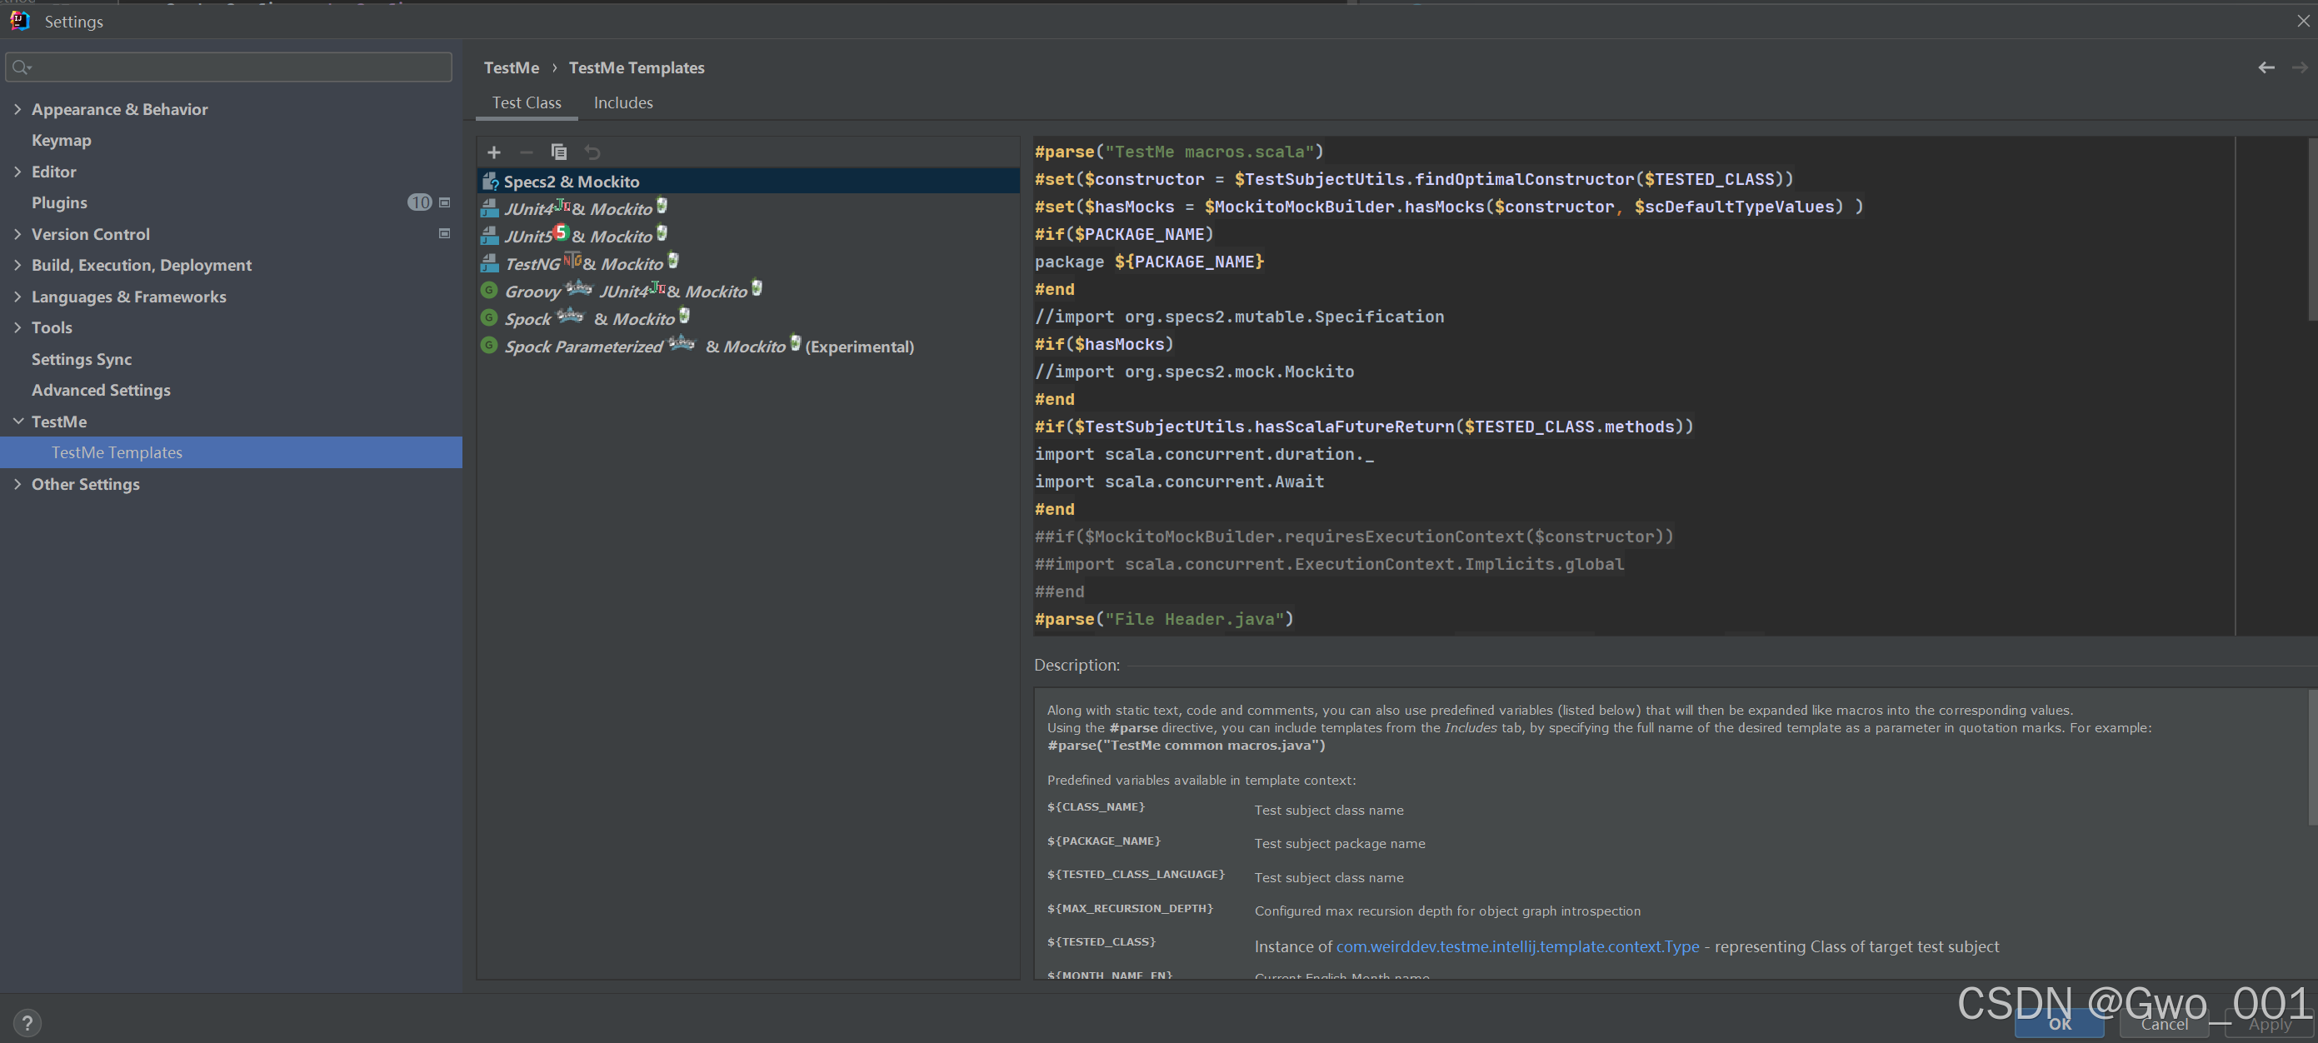Select the Spock & Mockito template
Screen dimensions: 2318x1043
[x=749, y=318]
